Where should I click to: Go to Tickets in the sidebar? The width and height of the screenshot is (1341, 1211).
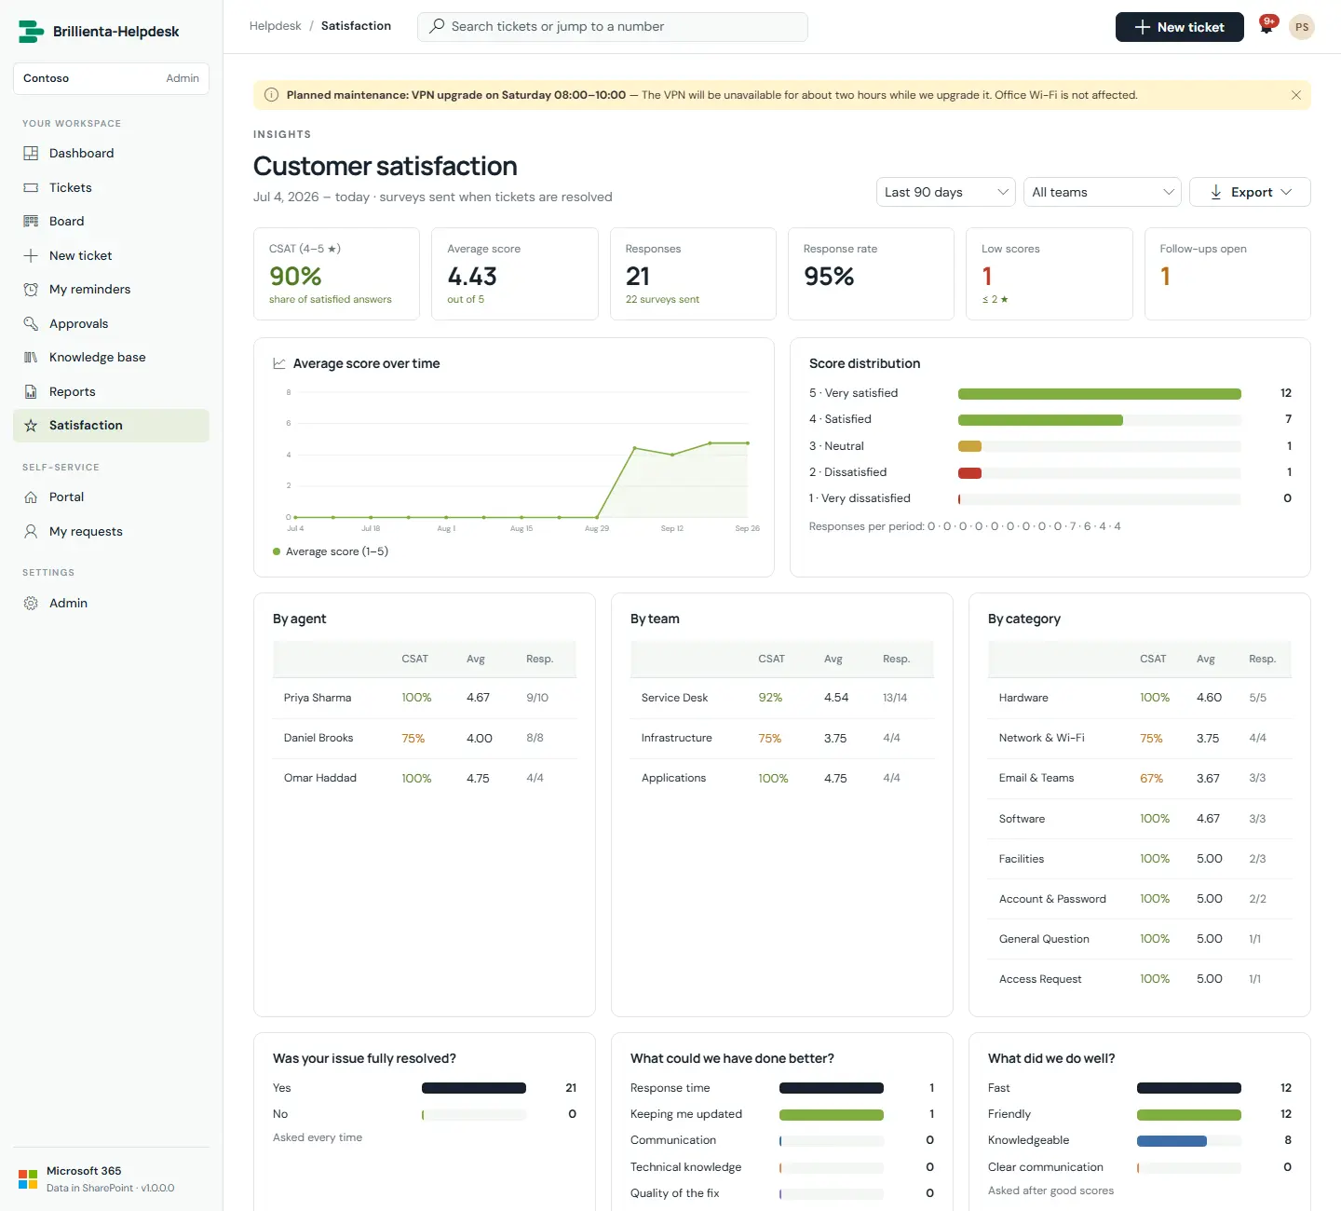pyautogui.click(x=111, y=187)
